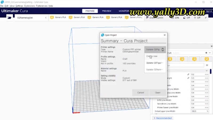Choose Update O2Figur… from the dropdown list

click(155, 63)
